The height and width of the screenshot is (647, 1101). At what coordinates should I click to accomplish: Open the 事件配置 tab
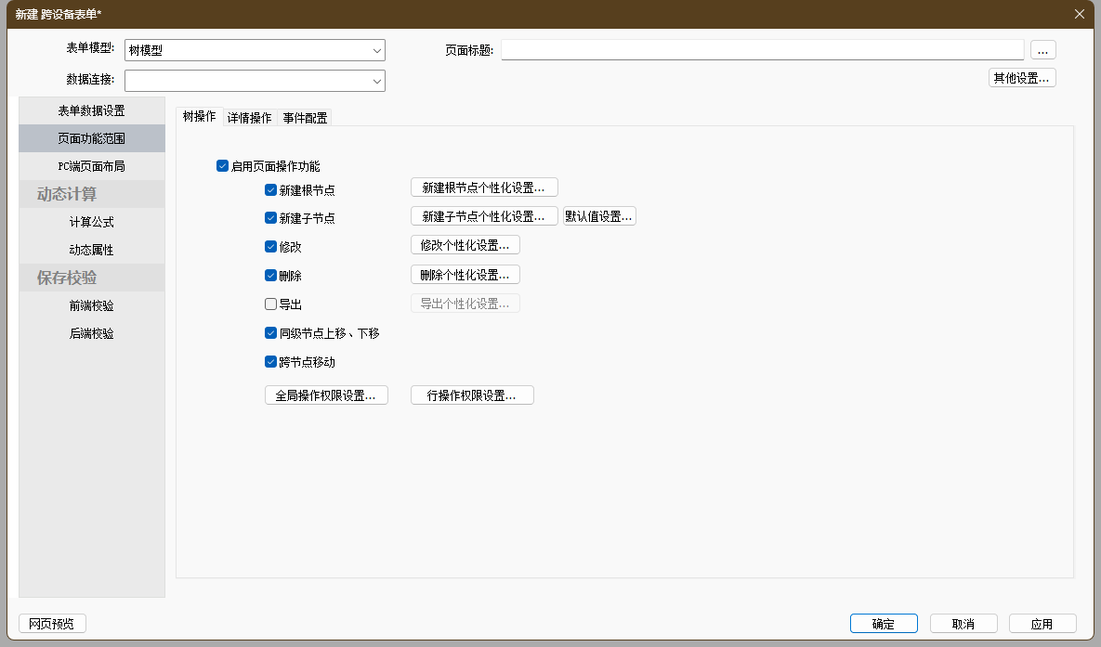[x=305, y=118]
